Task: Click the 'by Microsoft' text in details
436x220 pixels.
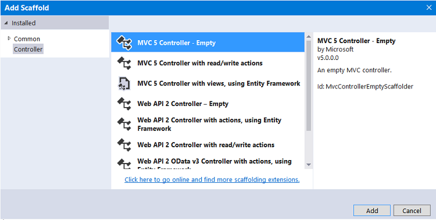Action: pyautogui.click(x=335, y=49)
